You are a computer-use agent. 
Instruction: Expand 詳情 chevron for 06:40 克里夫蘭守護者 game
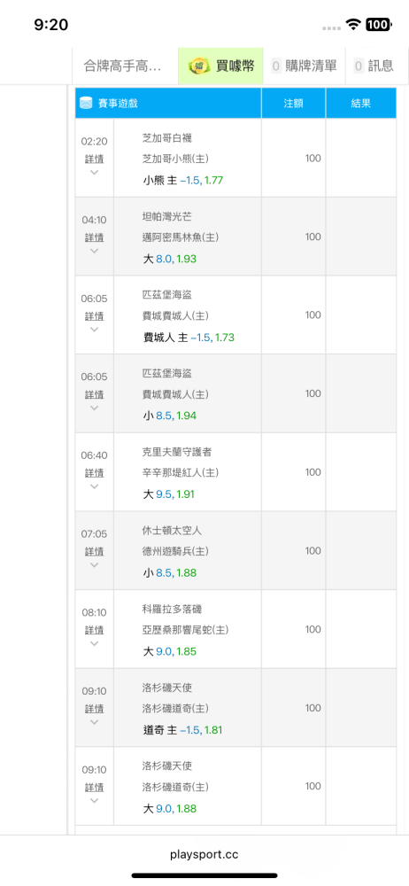coord(95,486)
